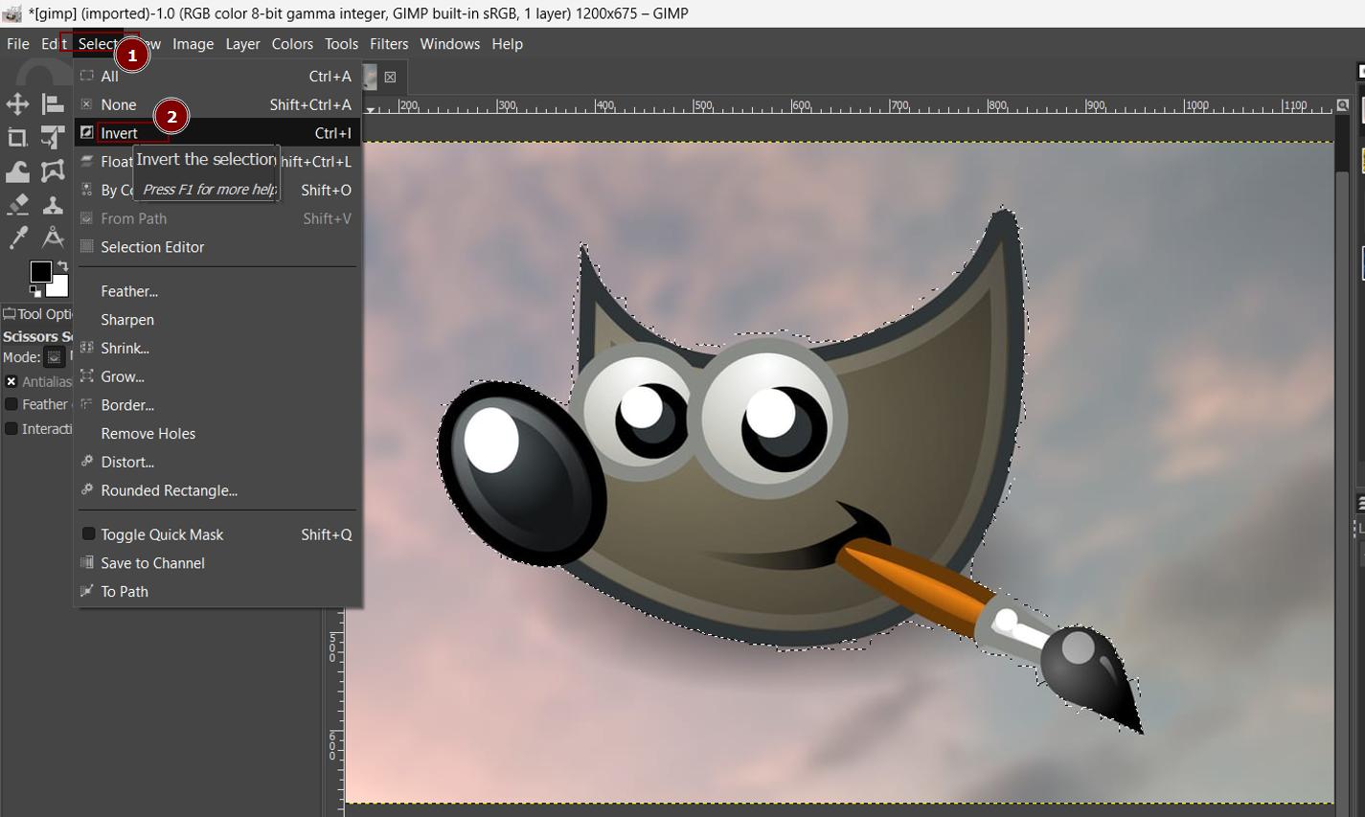
Task: Toggle zoom-on-resize icon at ruler corner
Action: pos(1343,105)
